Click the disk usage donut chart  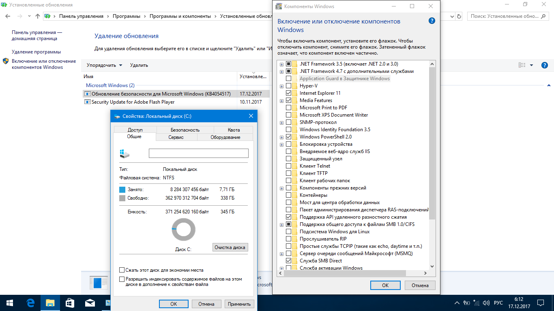(184, 229)
